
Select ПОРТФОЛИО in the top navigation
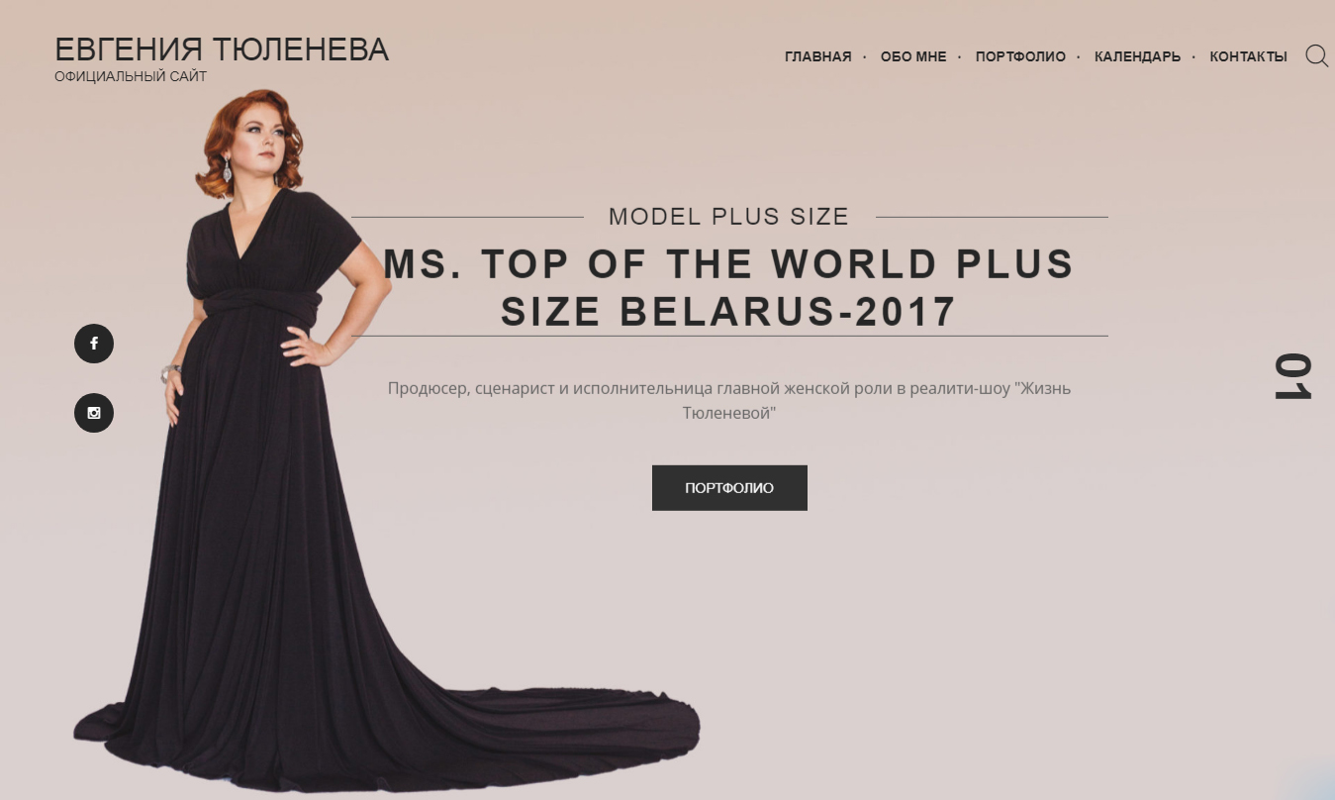pos(1020,56)
